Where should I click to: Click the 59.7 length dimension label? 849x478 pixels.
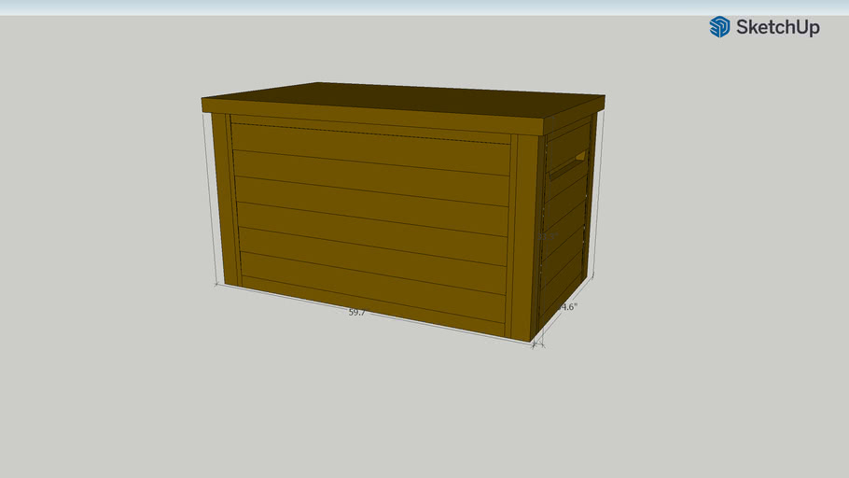pos(356,313)
